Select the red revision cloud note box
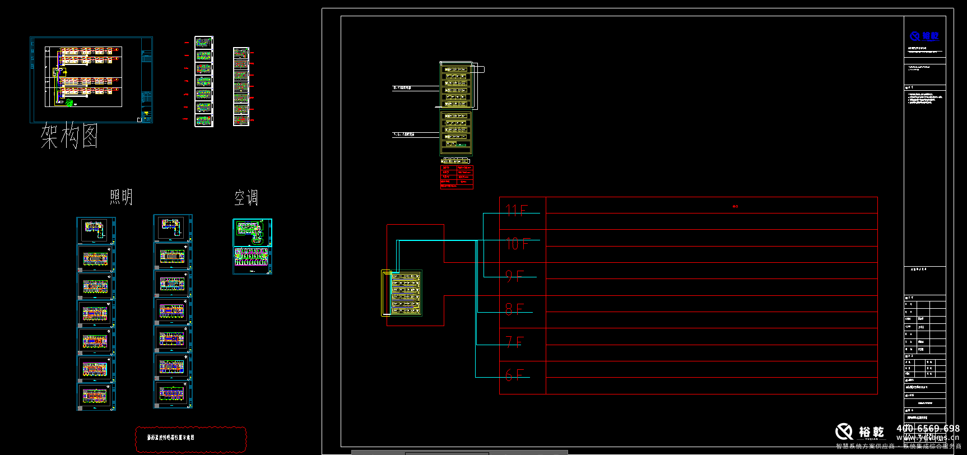The height and width of the screenshot is (455, 967). pyautogui.click(x=190, y=439)
